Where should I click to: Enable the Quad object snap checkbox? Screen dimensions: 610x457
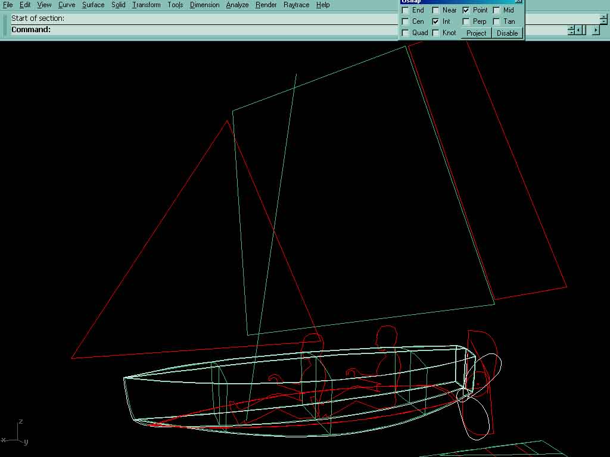coord(406,33)
